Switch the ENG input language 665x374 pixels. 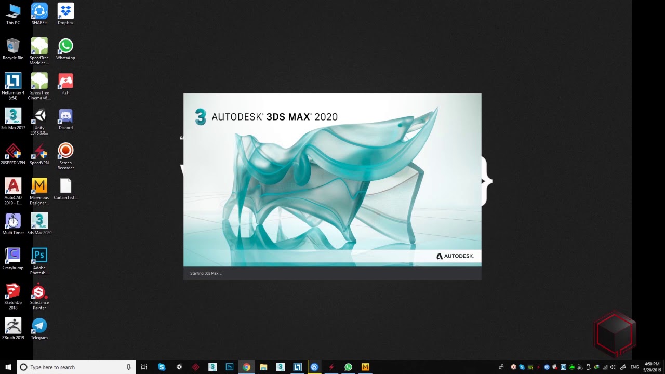[634, 367]
